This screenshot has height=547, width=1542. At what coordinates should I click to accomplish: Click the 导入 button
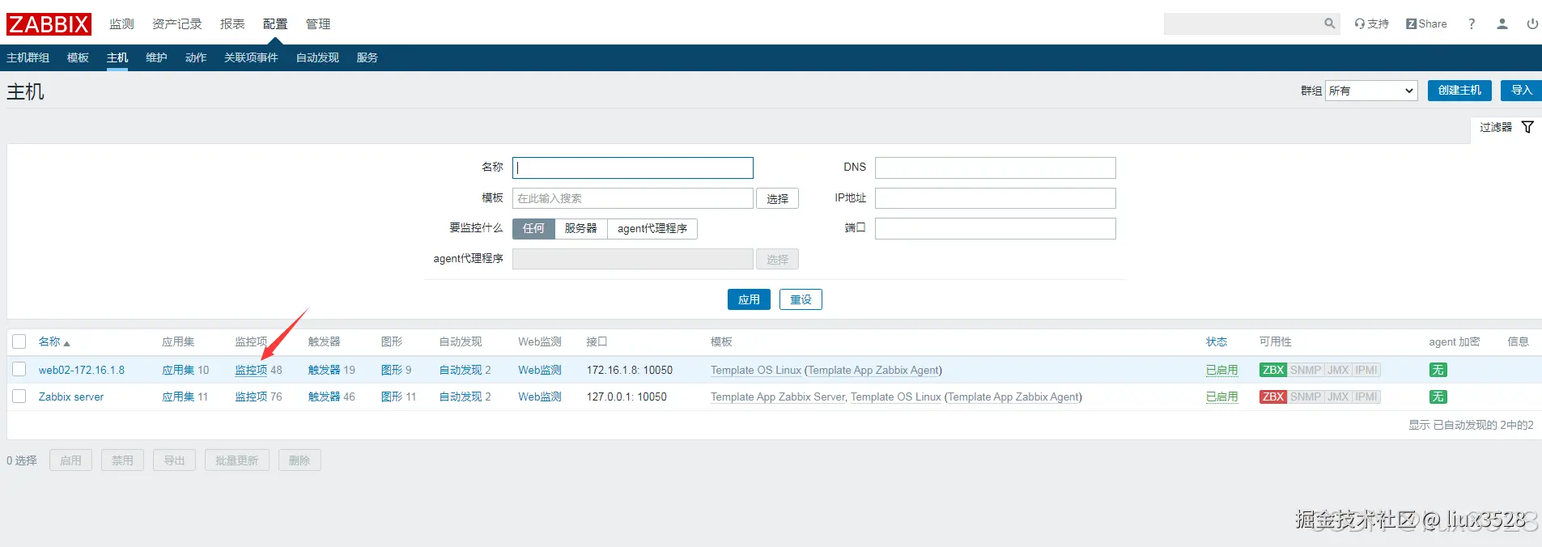[x=1522, y=91]
